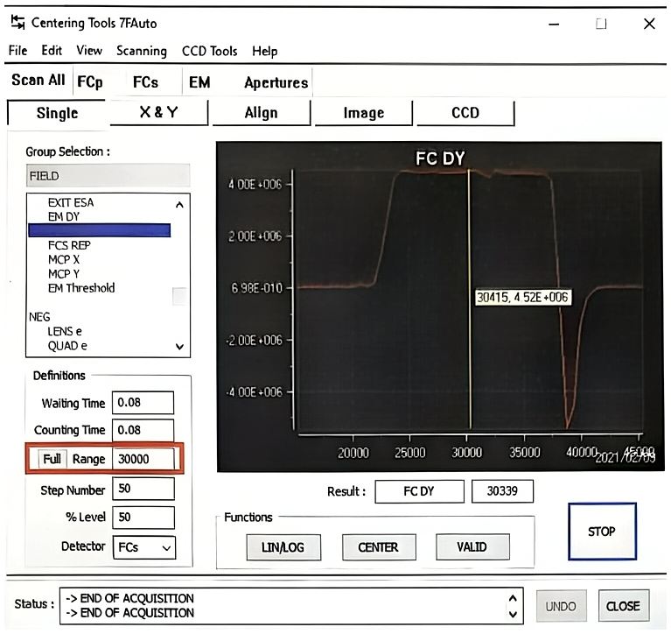Click the status log scroll-up arrow
Viewport: 671px width, 634px height.
click(514, 598)
